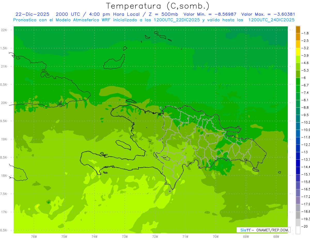The image size is (310, 240).
Task: Click the '69W' longitude label
Action: (246, 236)
